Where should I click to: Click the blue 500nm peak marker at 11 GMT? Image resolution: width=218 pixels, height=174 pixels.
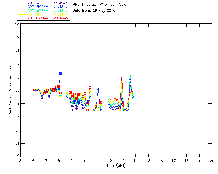point(98,89)
